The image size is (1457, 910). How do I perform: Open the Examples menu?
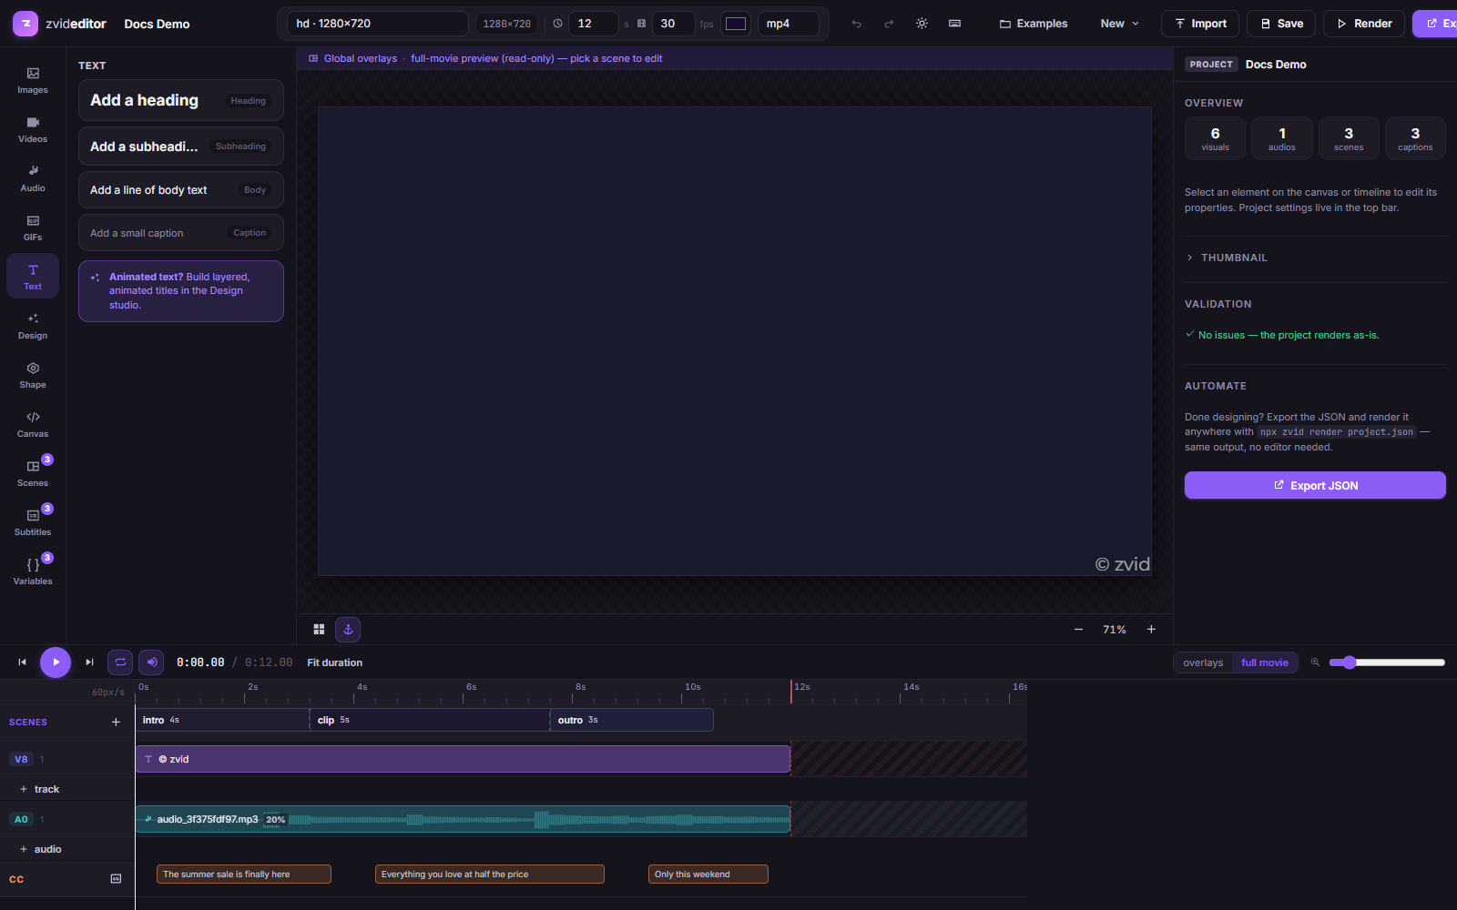[1034, 24]
